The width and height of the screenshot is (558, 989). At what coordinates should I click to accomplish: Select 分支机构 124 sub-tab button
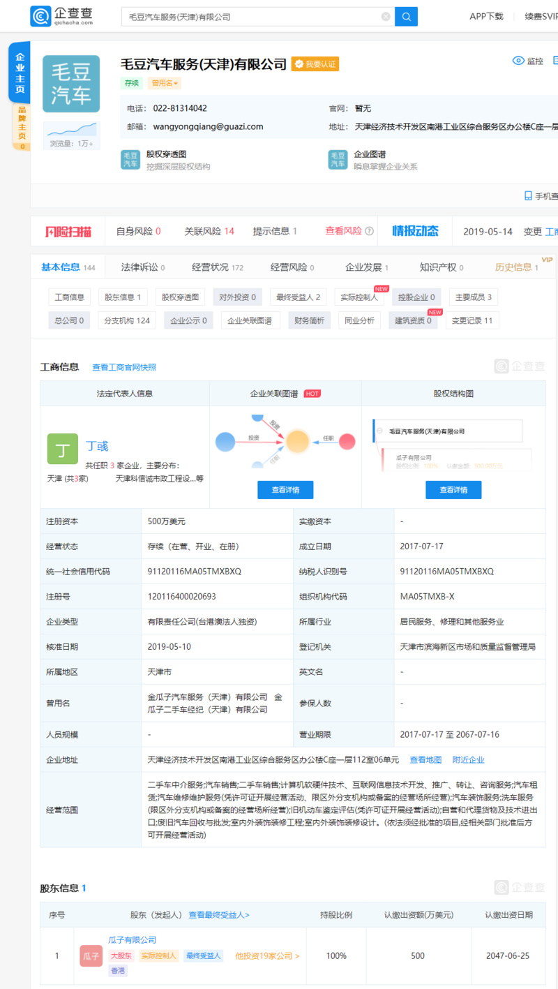127,320
